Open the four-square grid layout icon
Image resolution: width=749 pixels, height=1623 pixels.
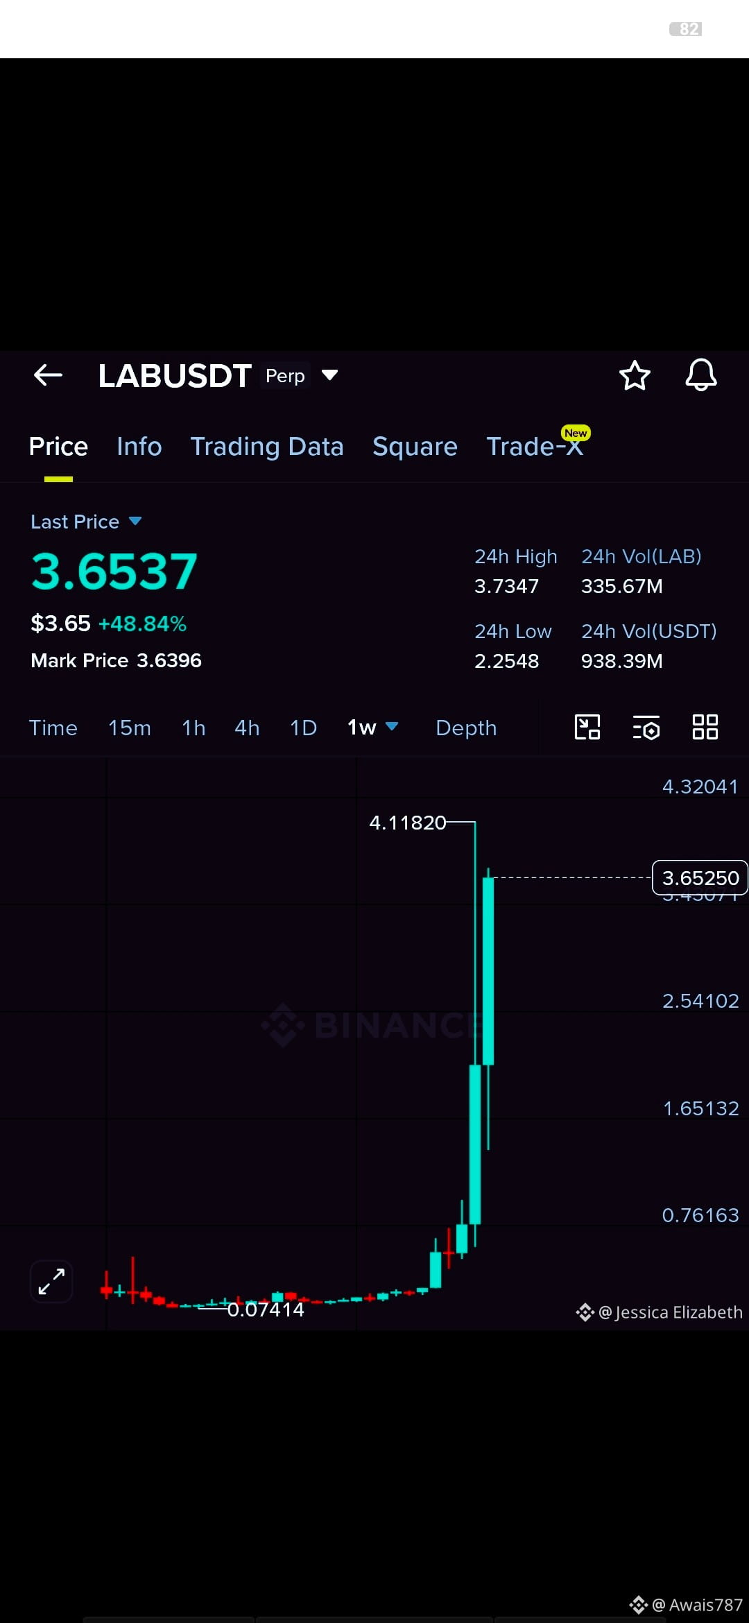pos(705,727)
